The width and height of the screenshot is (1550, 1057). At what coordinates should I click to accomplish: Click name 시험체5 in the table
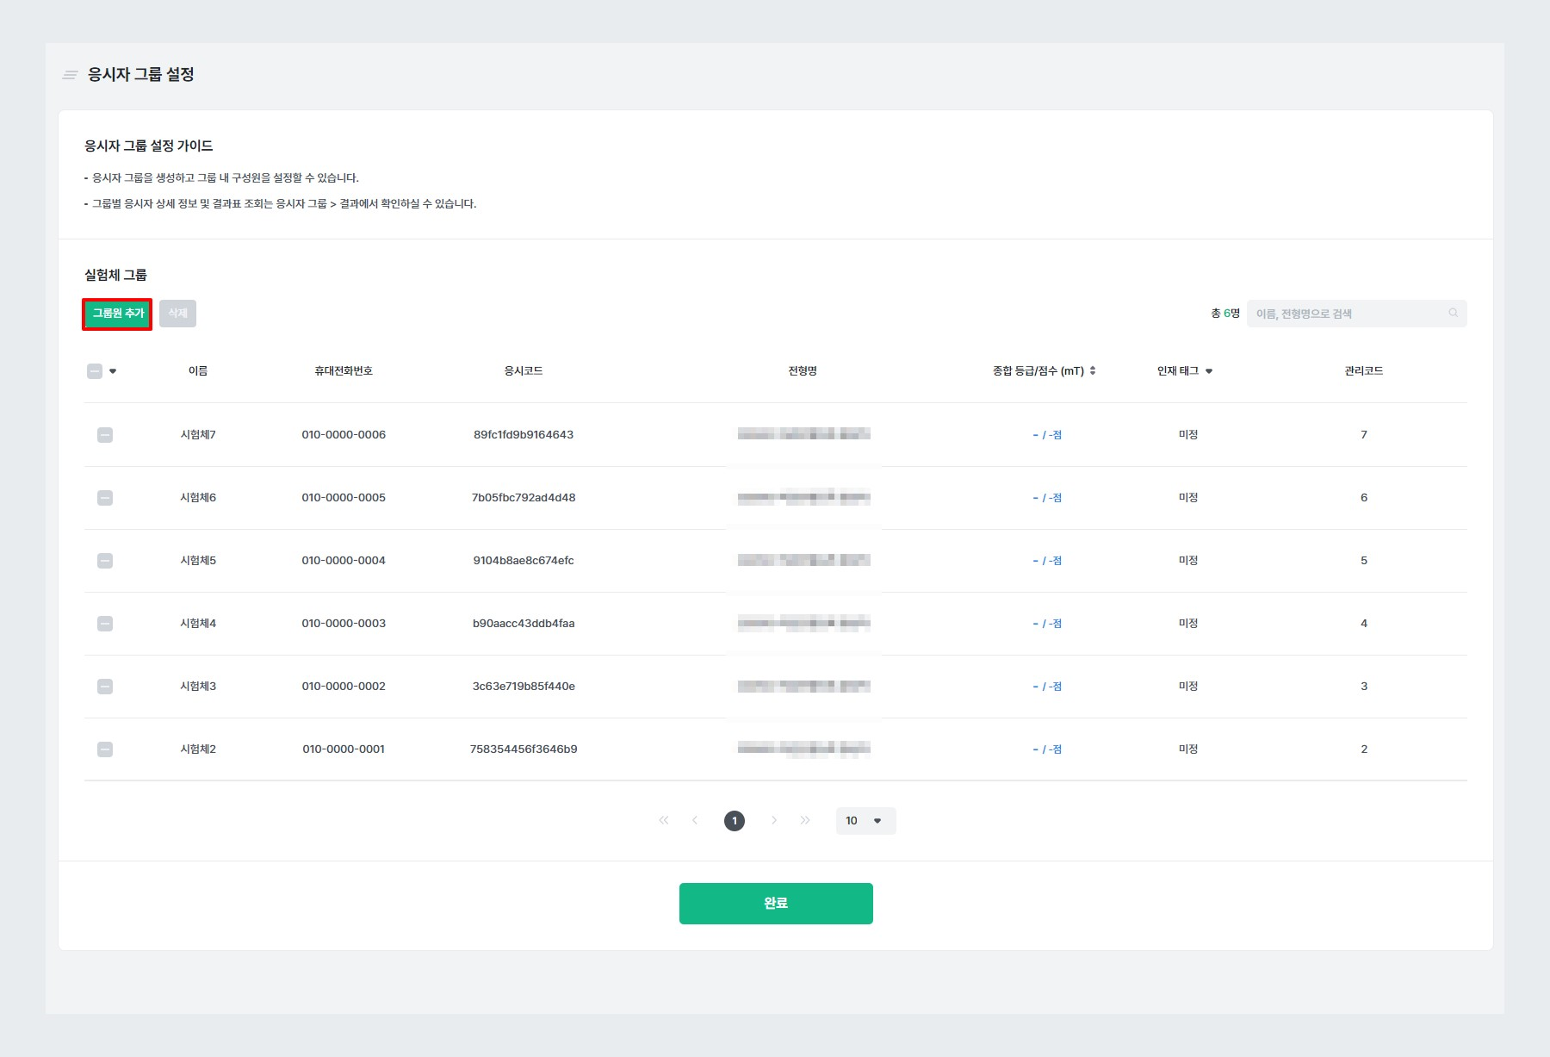coord(198,561)
